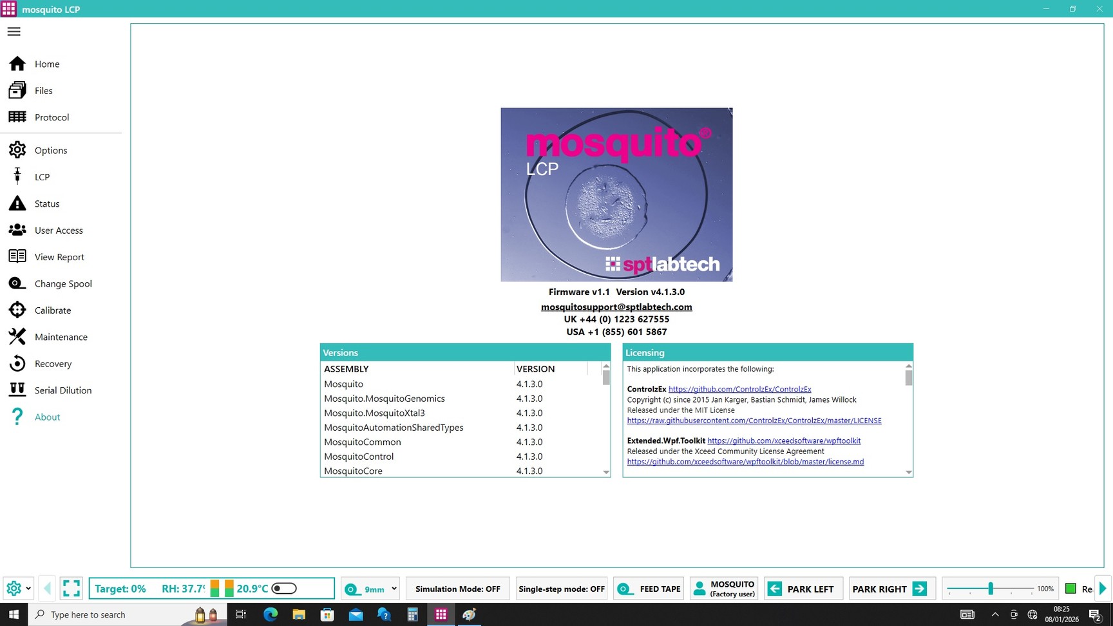Open the LCP syringe settings
Viewport: 1113px width, 626px height.
(42, 177)
